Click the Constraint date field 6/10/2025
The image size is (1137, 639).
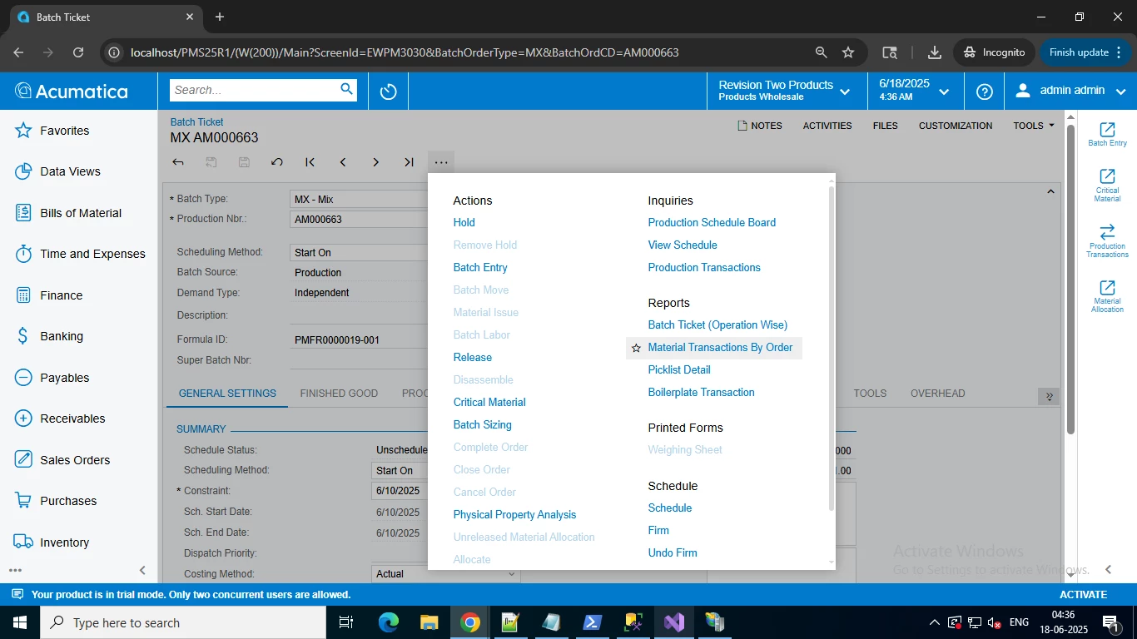click(x=400, y=491)
